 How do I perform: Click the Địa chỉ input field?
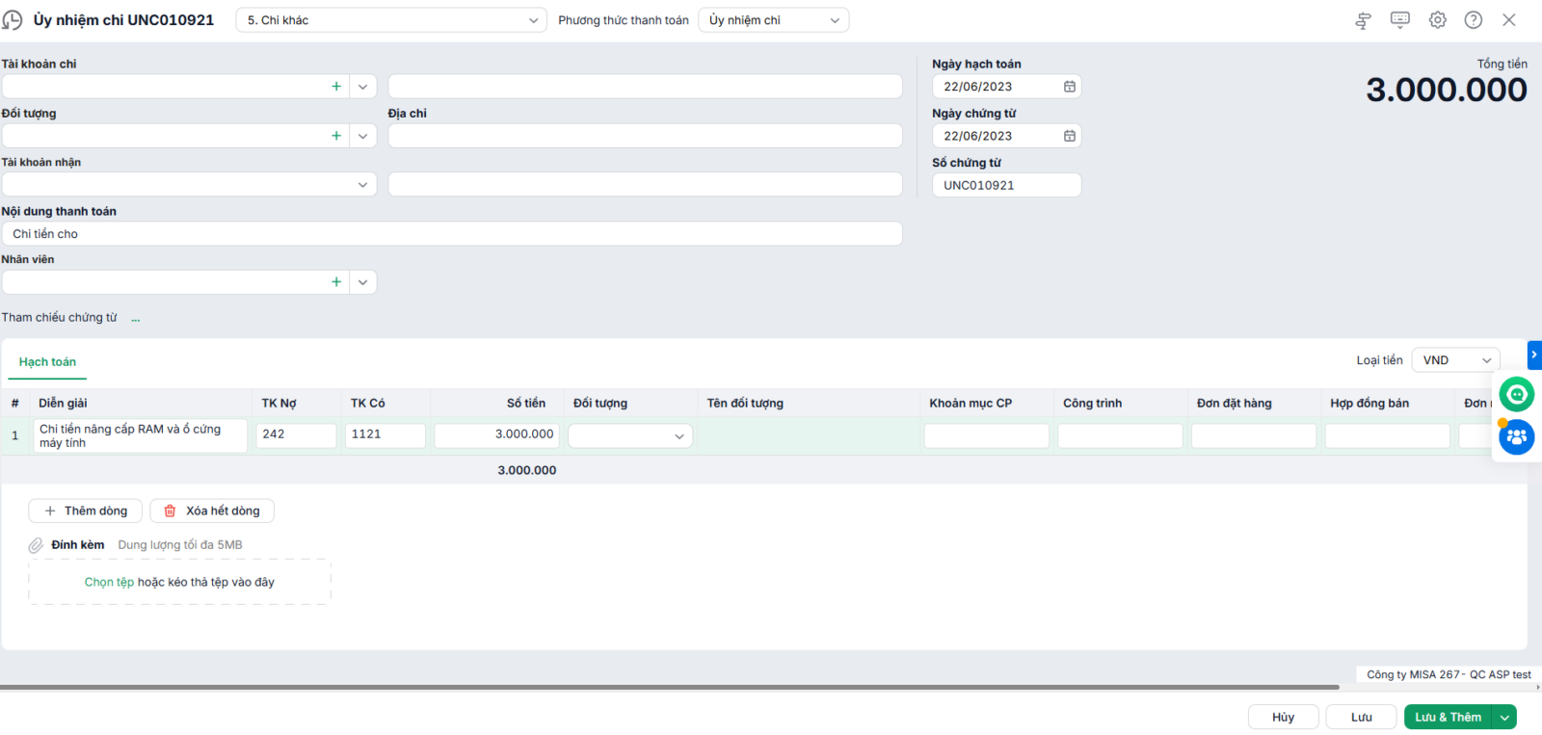point(645,136)
